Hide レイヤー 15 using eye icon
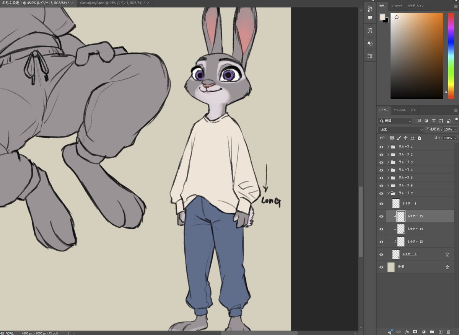Image resolution: width=459 pixels, height=335 pixels. tap(381, 216)
